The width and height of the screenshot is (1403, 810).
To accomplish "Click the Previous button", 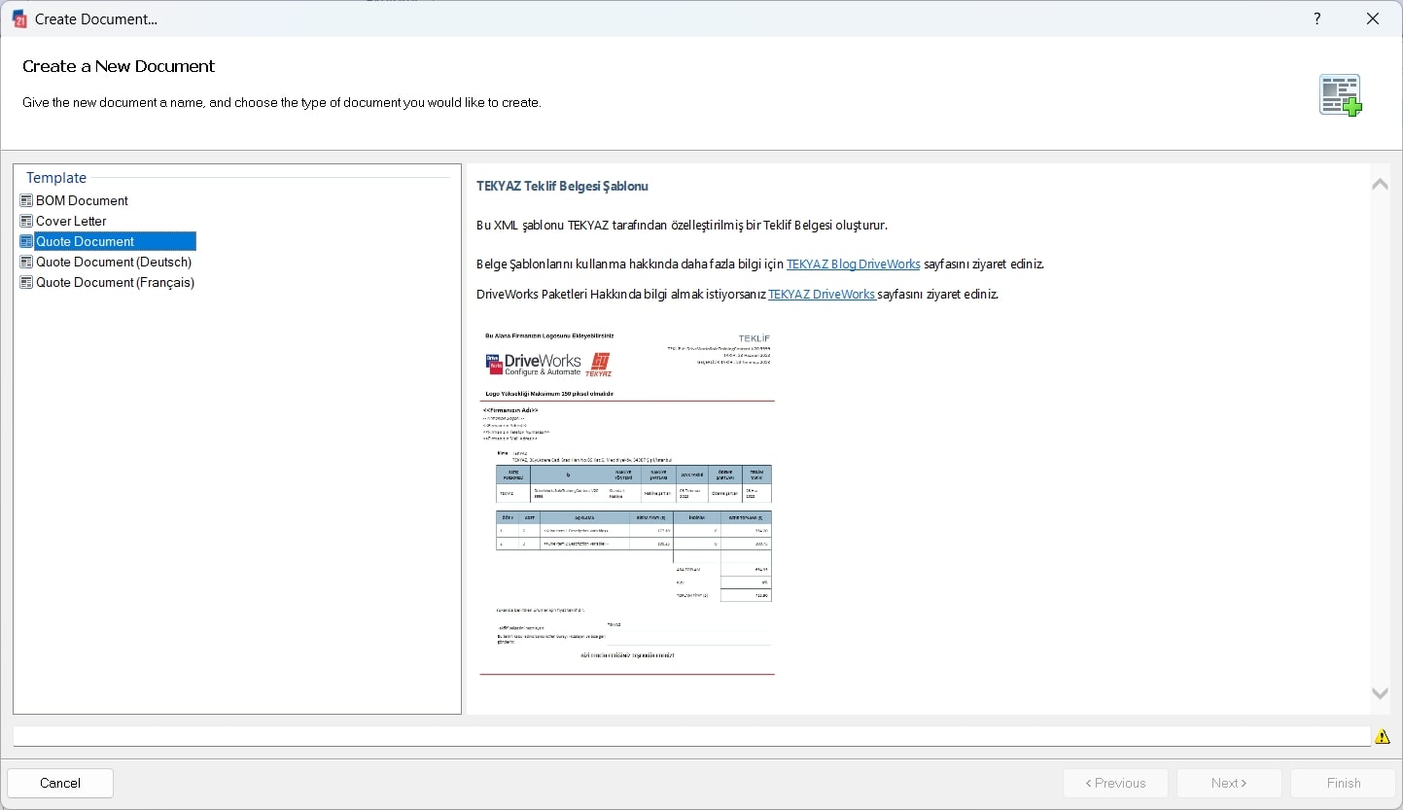I will [x=1116, y=783].
